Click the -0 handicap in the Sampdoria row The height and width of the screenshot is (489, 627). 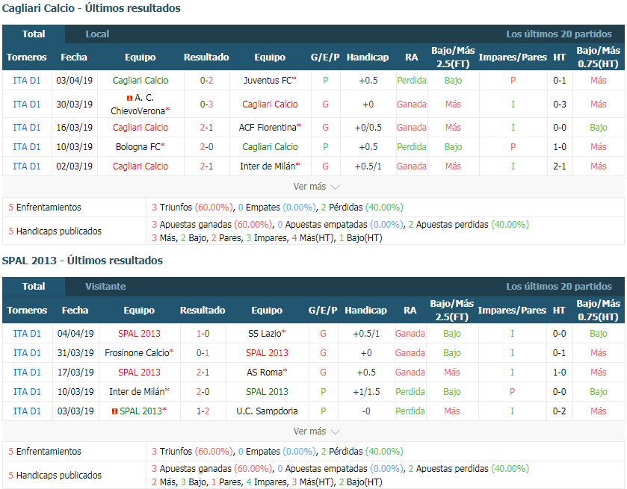tap(366, 411)
